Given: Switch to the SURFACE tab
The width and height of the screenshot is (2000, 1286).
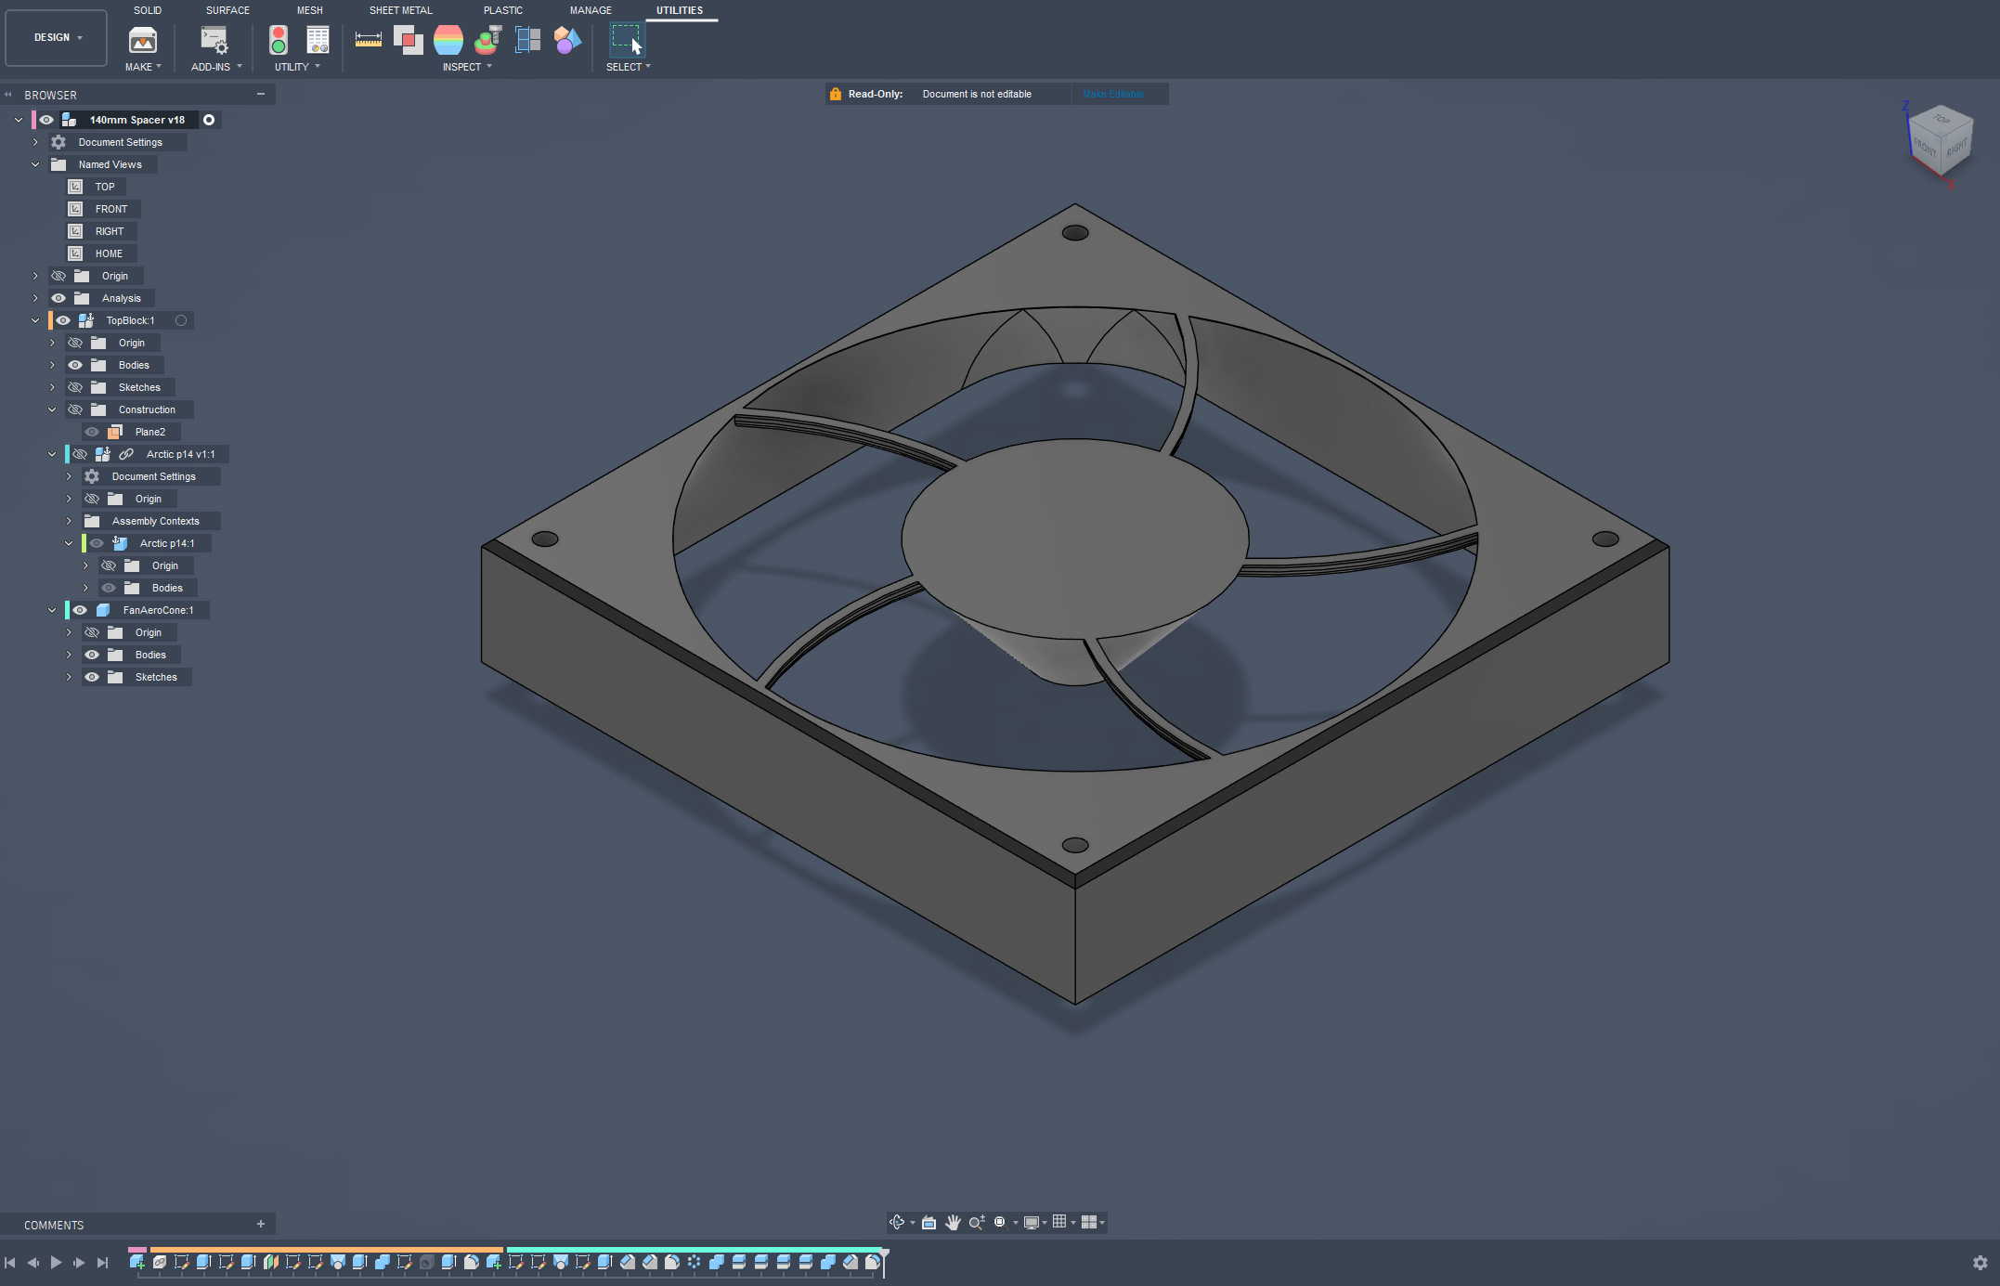Looking at the screenshot, I should pyautogui.click(x=227, y=10).
